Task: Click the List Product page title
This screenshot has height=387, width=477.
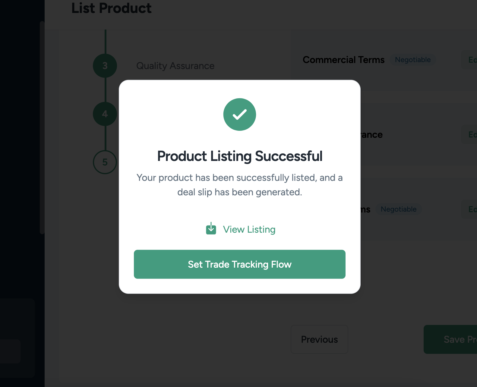Action: click(111, 8)
